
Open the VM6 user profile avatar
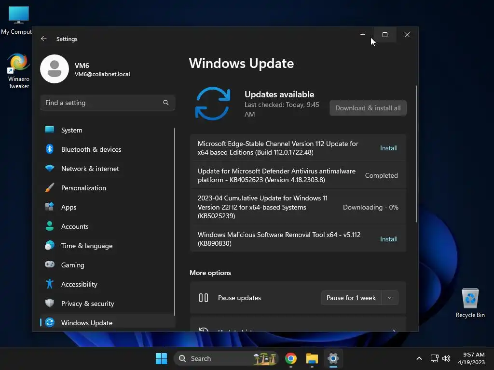pyautogui.click(x=55, y=69)
